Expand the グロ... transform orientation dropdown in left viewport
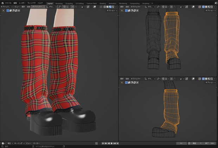This screenshot has width=218, height=148. (51, 7)
